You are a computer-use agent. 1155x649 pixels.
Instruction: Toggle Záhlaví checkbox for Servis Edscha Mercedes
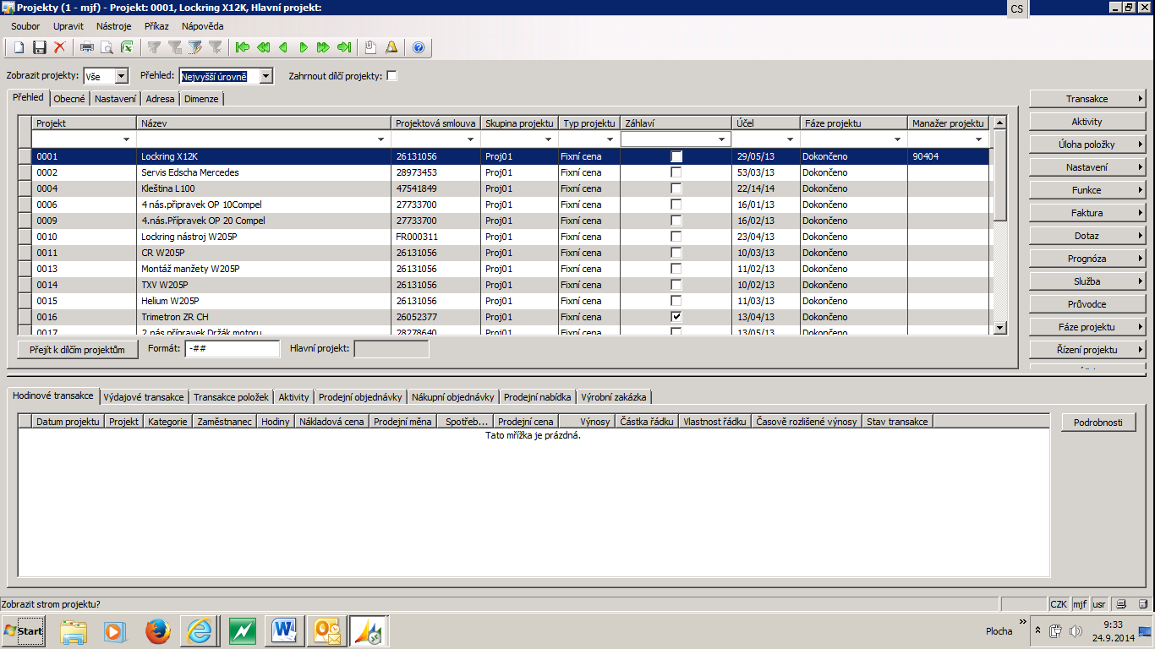pyautogui.click(x=676, y=172)
